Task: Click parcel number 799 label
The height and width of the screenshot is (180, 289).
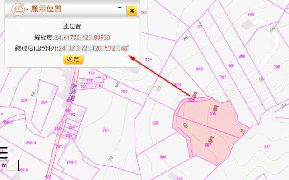Action: tap(277, 67)
